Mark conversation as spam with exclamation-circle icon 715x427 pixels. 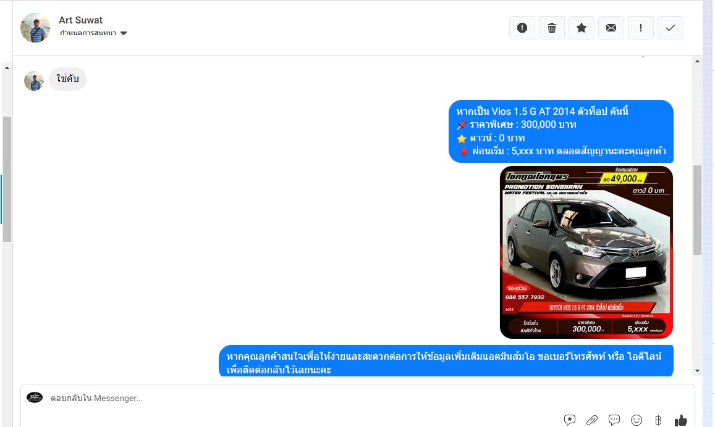pos(522,28)
